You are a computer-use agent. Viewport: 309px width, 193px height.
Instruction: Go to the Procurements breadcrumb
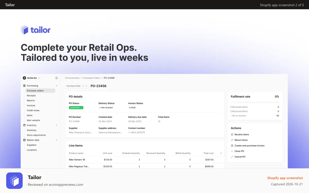click(72, 78)
